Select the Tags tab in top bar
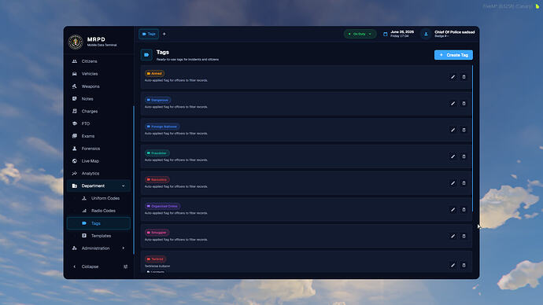Image resolution: width=543 pixels, height=305 pixels. click(x=149, y=34)
